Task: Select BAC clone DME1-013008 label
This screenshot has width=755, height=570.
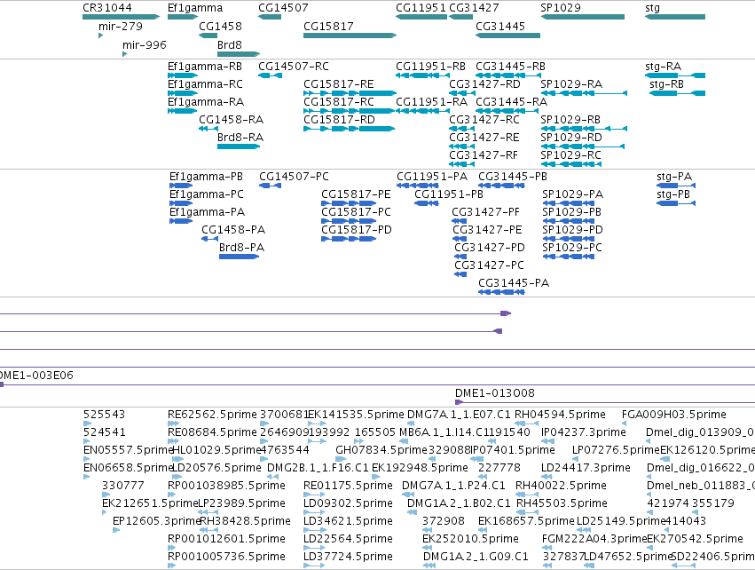Action: pos(494,392)
